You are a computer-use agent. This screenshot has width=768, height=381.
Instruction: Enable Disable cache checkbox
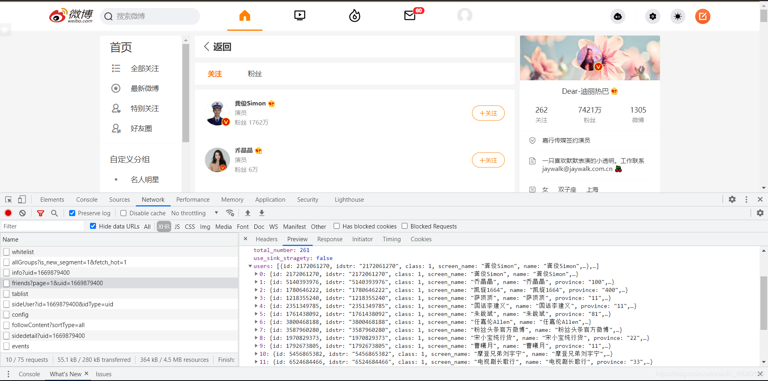click(123, 213)
